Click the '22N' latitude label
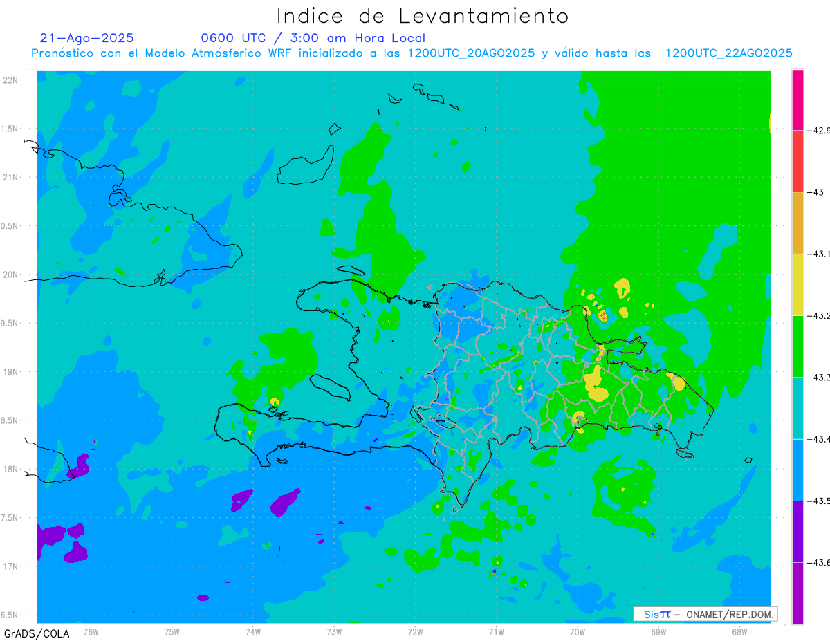Image resolution: width=830 pixels, height=641 pixels. (11, 80)
